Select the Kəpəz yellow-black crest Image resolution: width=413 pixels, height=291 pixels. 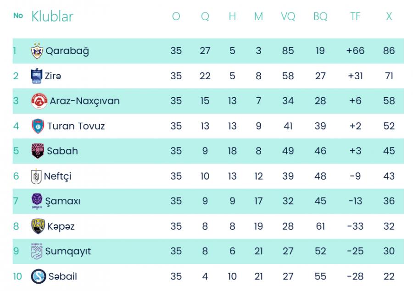[x=38, y=226]
